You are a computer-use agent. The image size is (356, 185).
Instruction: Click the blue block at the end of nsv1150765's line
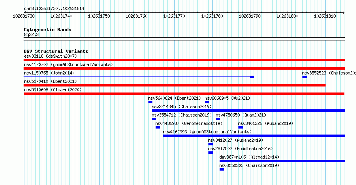click(x=252, y=77)
